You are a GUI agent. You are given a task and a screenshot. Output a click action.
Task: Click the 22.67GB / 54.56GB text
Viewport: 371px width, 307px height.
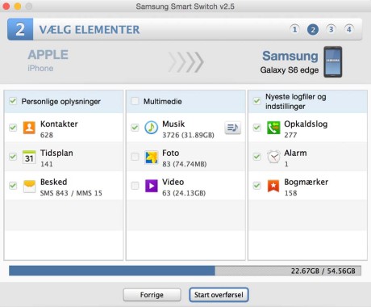[x=323, y=271]
